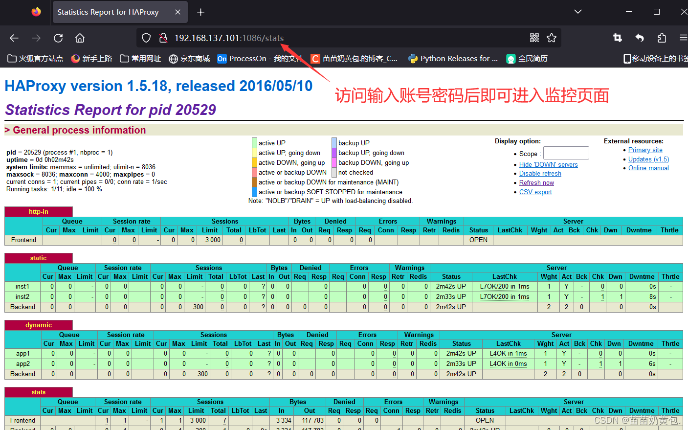Click the 'L4OK in 0ms' cell for app2
This screenshot has width=688, height=430.
click(509, 364)
